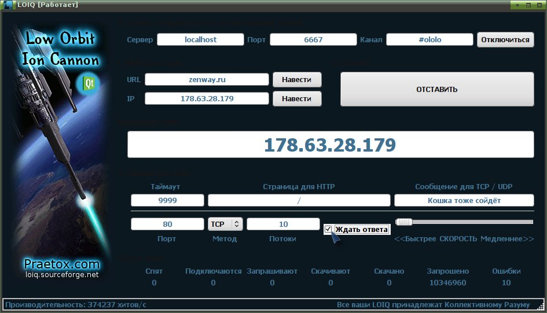Click the large target display 178.63.28.179

[331, 144]
